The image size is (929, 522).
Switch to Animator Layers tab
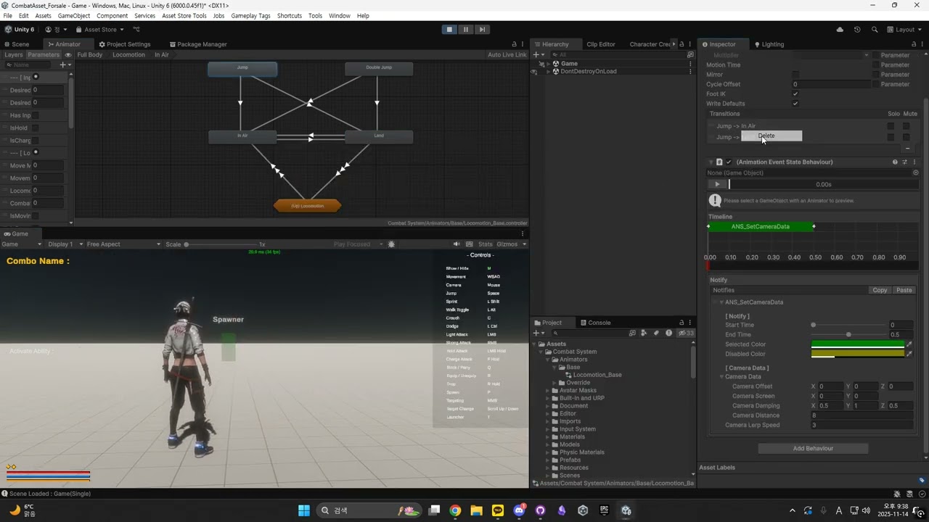13,55
